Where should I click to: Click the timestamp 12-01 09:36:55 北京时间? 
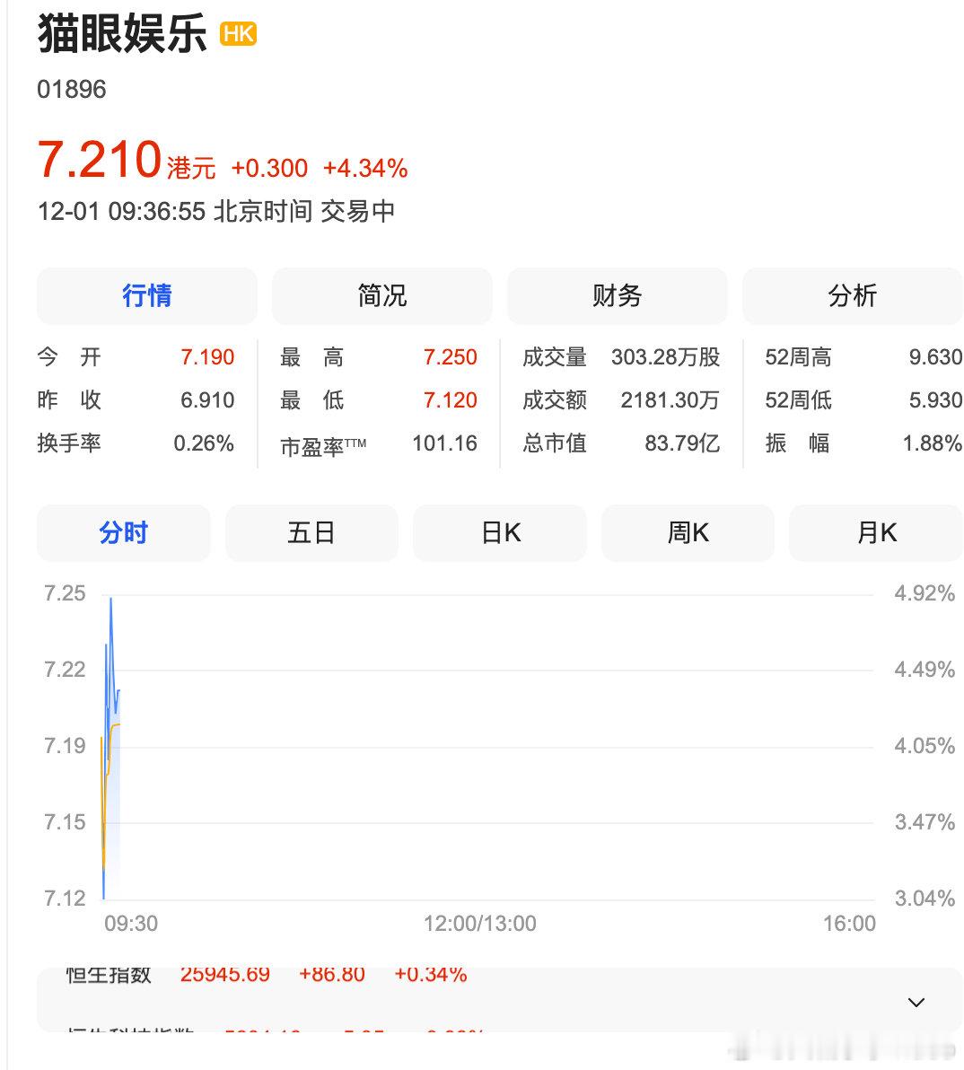pos(175,212)
